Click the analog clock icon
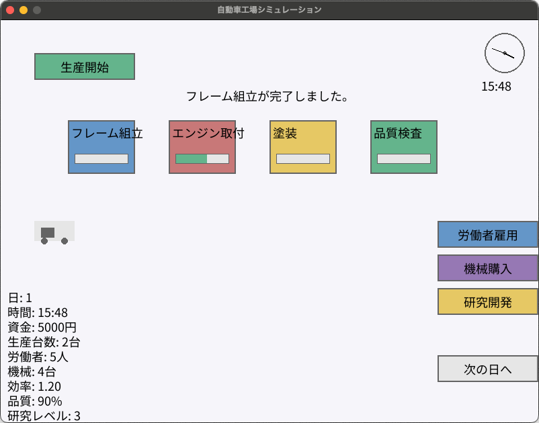 click(x=504, y=53)
